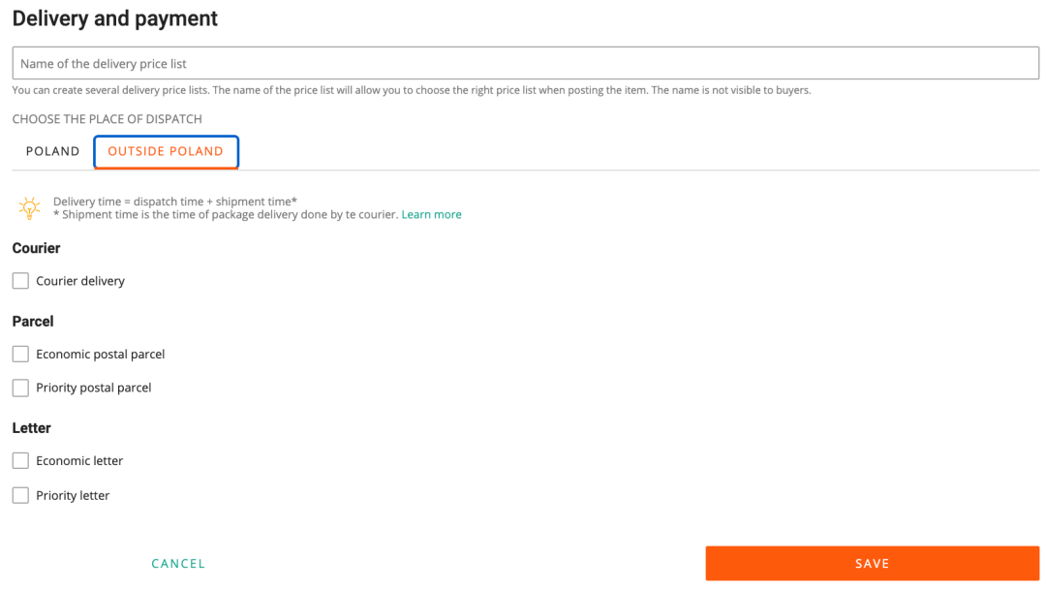
Task: Enable the Economic letter checkbox
Action: [20, 461]
